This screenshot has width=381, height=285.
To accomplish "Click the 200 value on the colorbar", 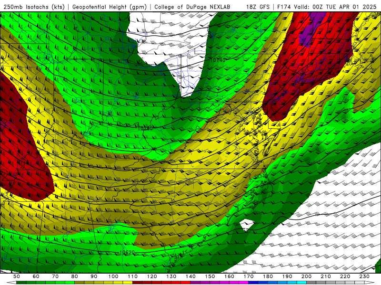I will tap(307, 276).
